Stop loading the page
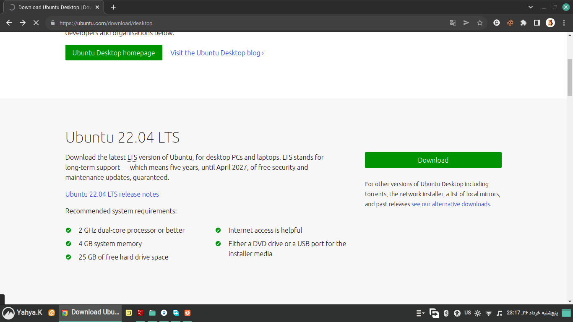 click(x=36, y=23)
